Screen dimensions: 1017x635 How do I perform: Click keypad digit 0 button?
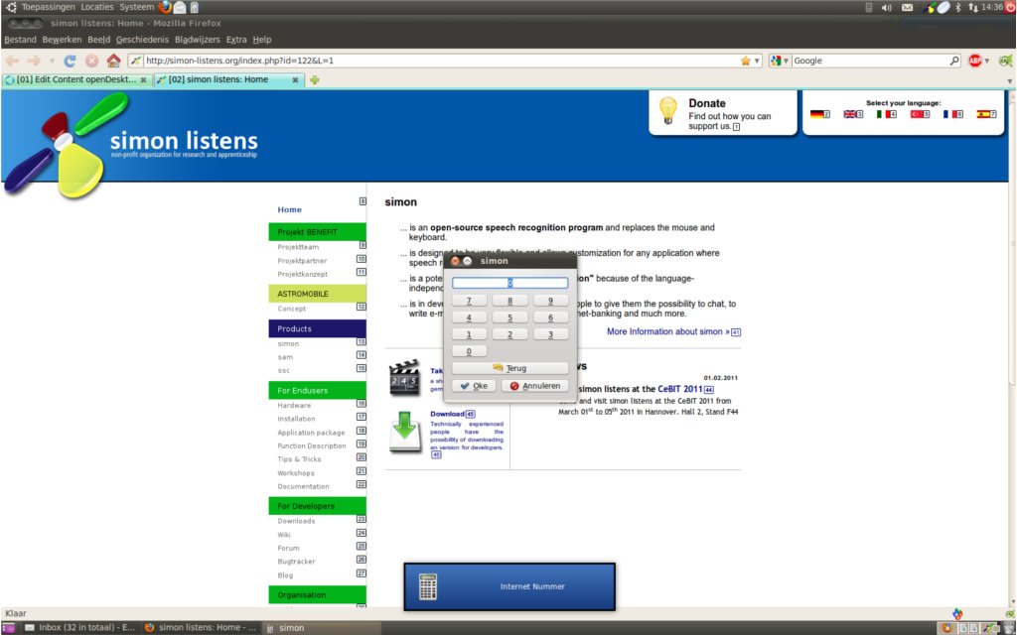pos(469,351)
